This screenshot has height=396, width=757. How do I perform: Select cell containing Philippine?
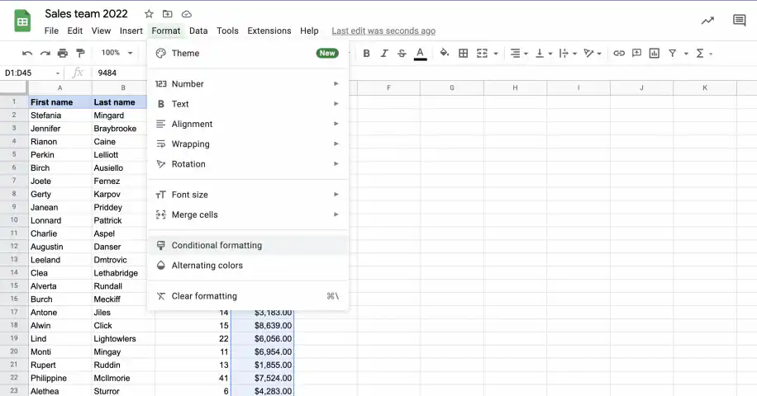(60, 378)
